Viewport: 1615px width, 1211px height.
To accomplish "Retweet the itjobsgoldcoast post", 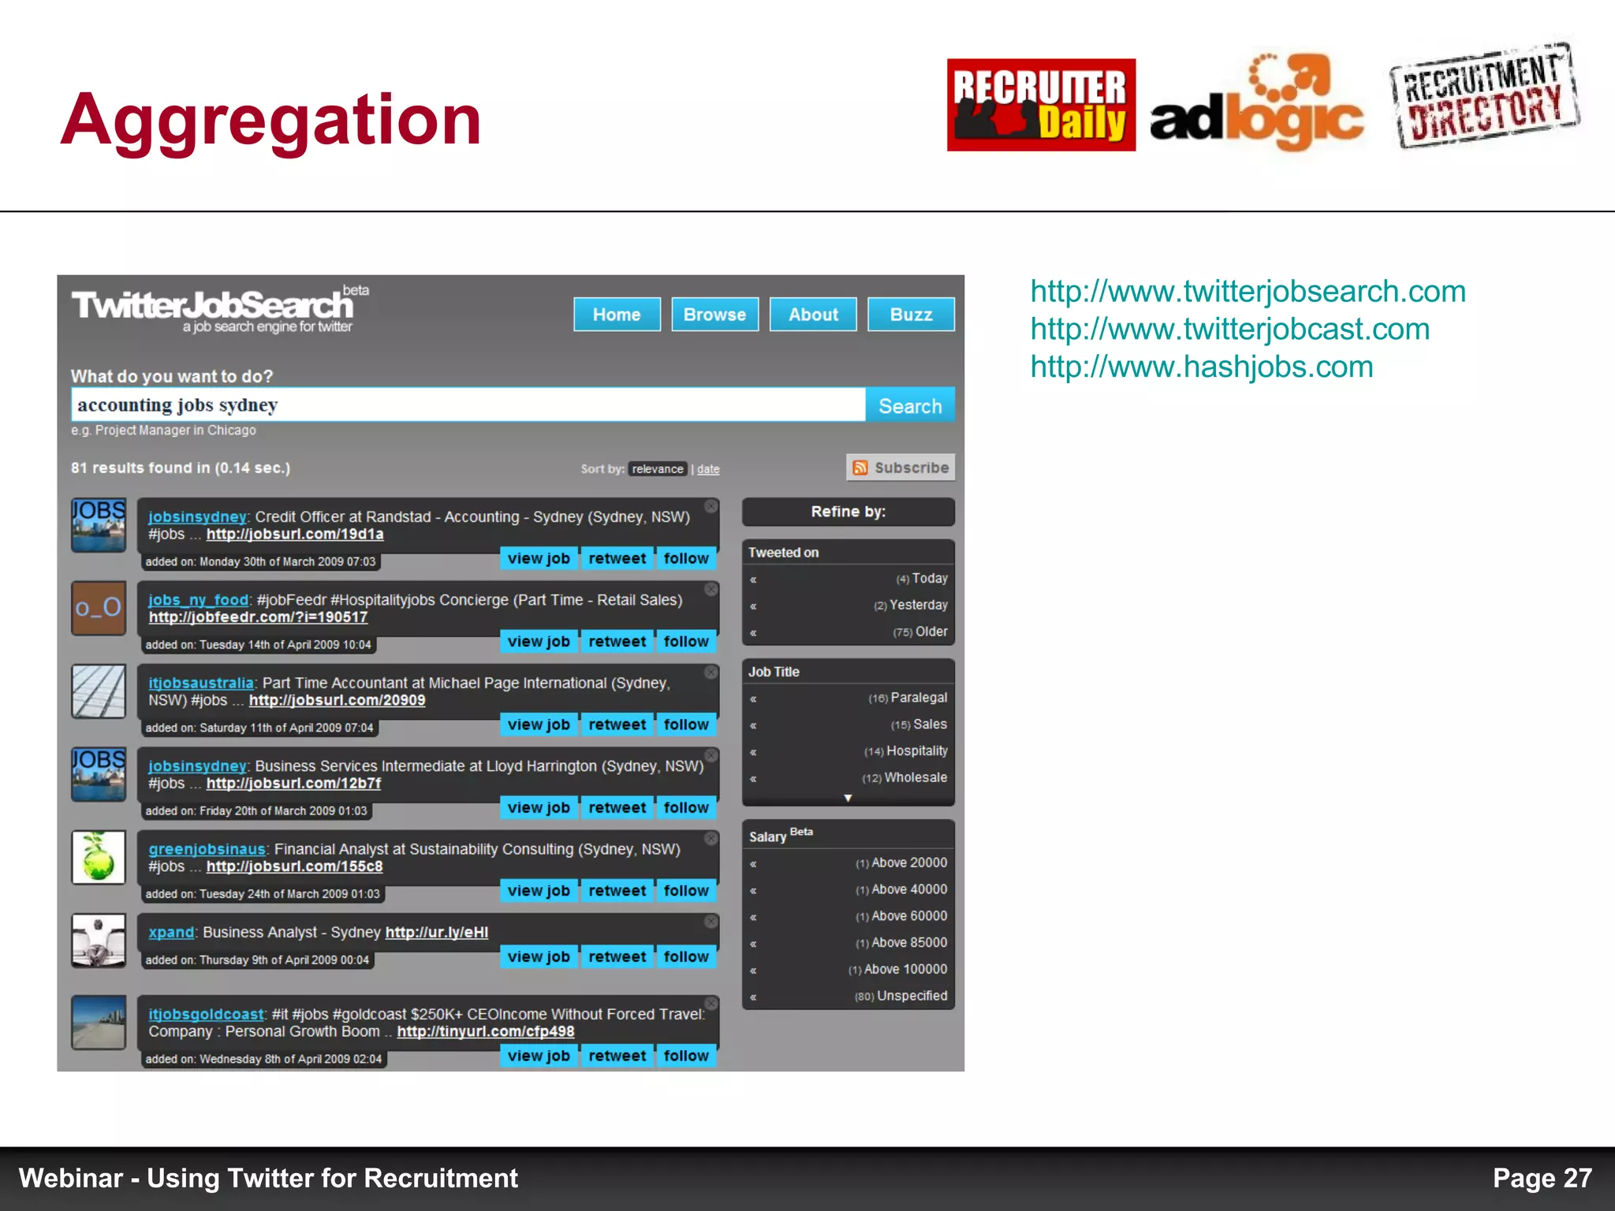I will pyautogui.click(x=617, y=1056).
